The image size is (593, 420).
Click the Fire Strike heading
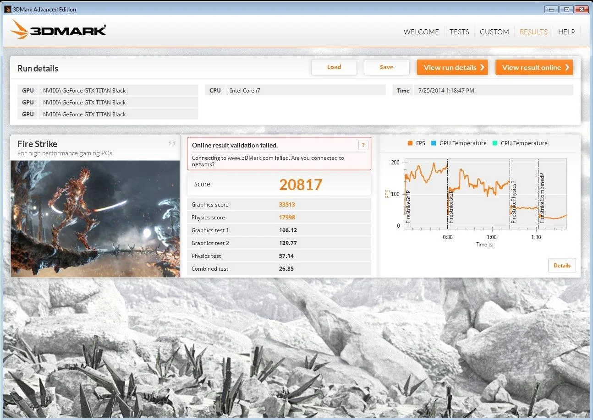(38, 144)
